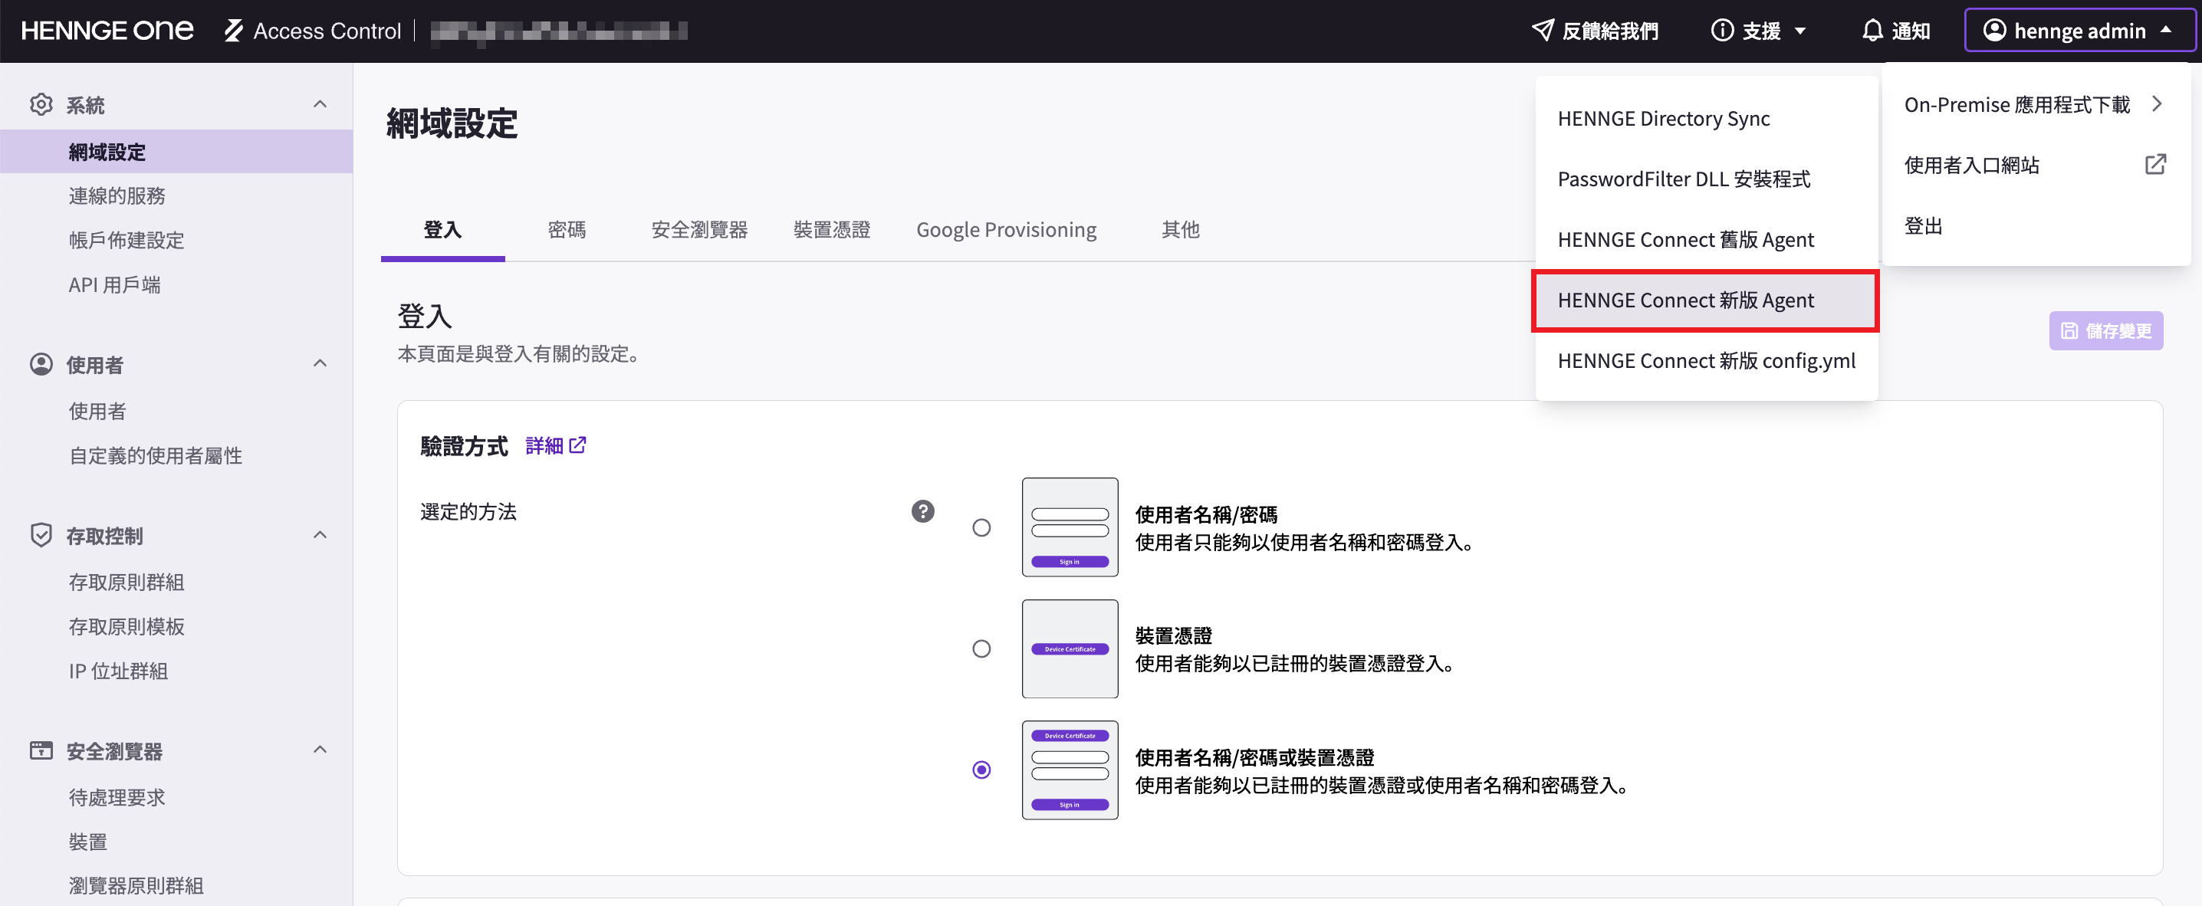
Task: Switch to the 裝置憑證 tab
Action: (x=831, y=229)
